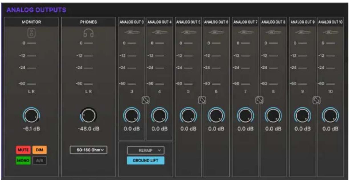Click the Analog Out 6 jack icon

pyautogui.click(x=216, y=33)
